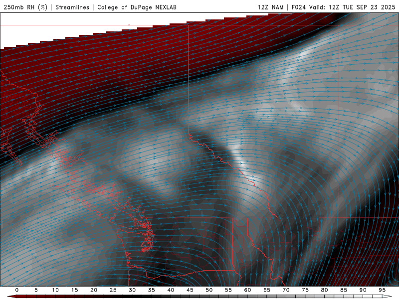Click the "College of DuPage NEXLAB" text
The width and height of the screenshot is (399, 299).
pos(137,7)
